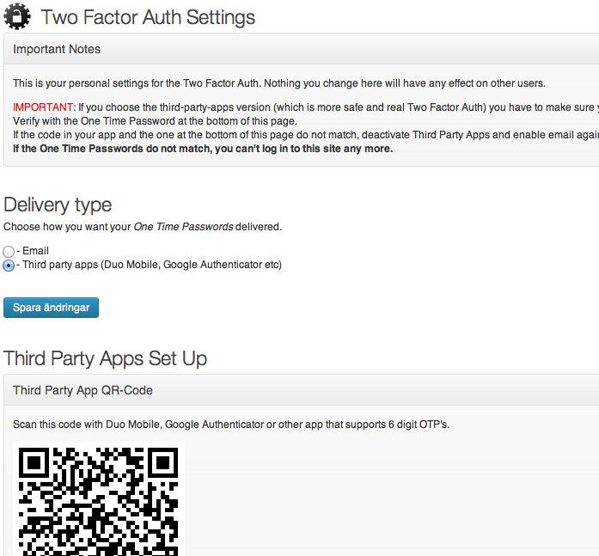Viewport: 599px width, 556px height.
Task: Click the Email option label text
Action: [x=35, y=251]
